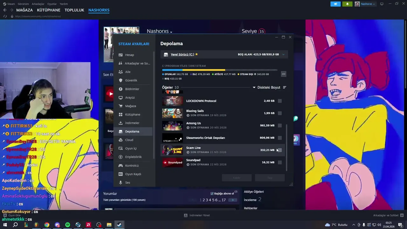Open Spotify from the taskbar
Image resolution: width=407 pixels, height=229 pixels.
(67, 225)
